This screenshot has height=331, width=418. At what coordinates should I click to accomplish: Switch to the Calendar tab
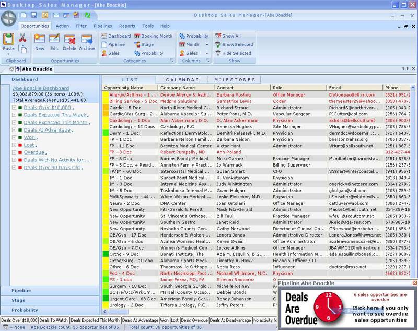pyautogui.click(x=182, y=80)
